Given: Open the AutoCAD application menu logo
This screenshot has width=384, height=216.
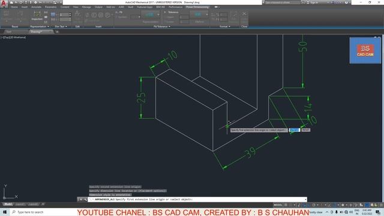Looking at the screenshot, I should pyautogui.click(x=4, y=4).
